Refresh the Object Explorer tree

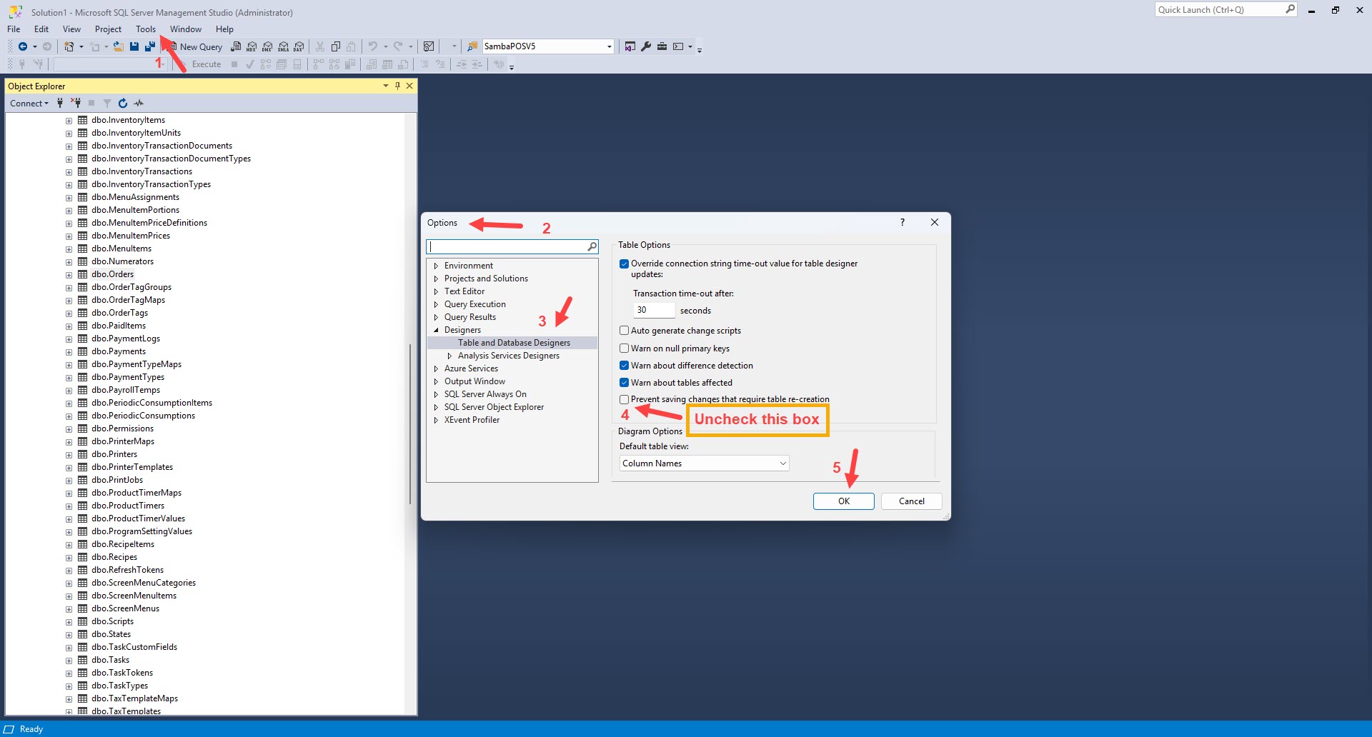point(123,103)
